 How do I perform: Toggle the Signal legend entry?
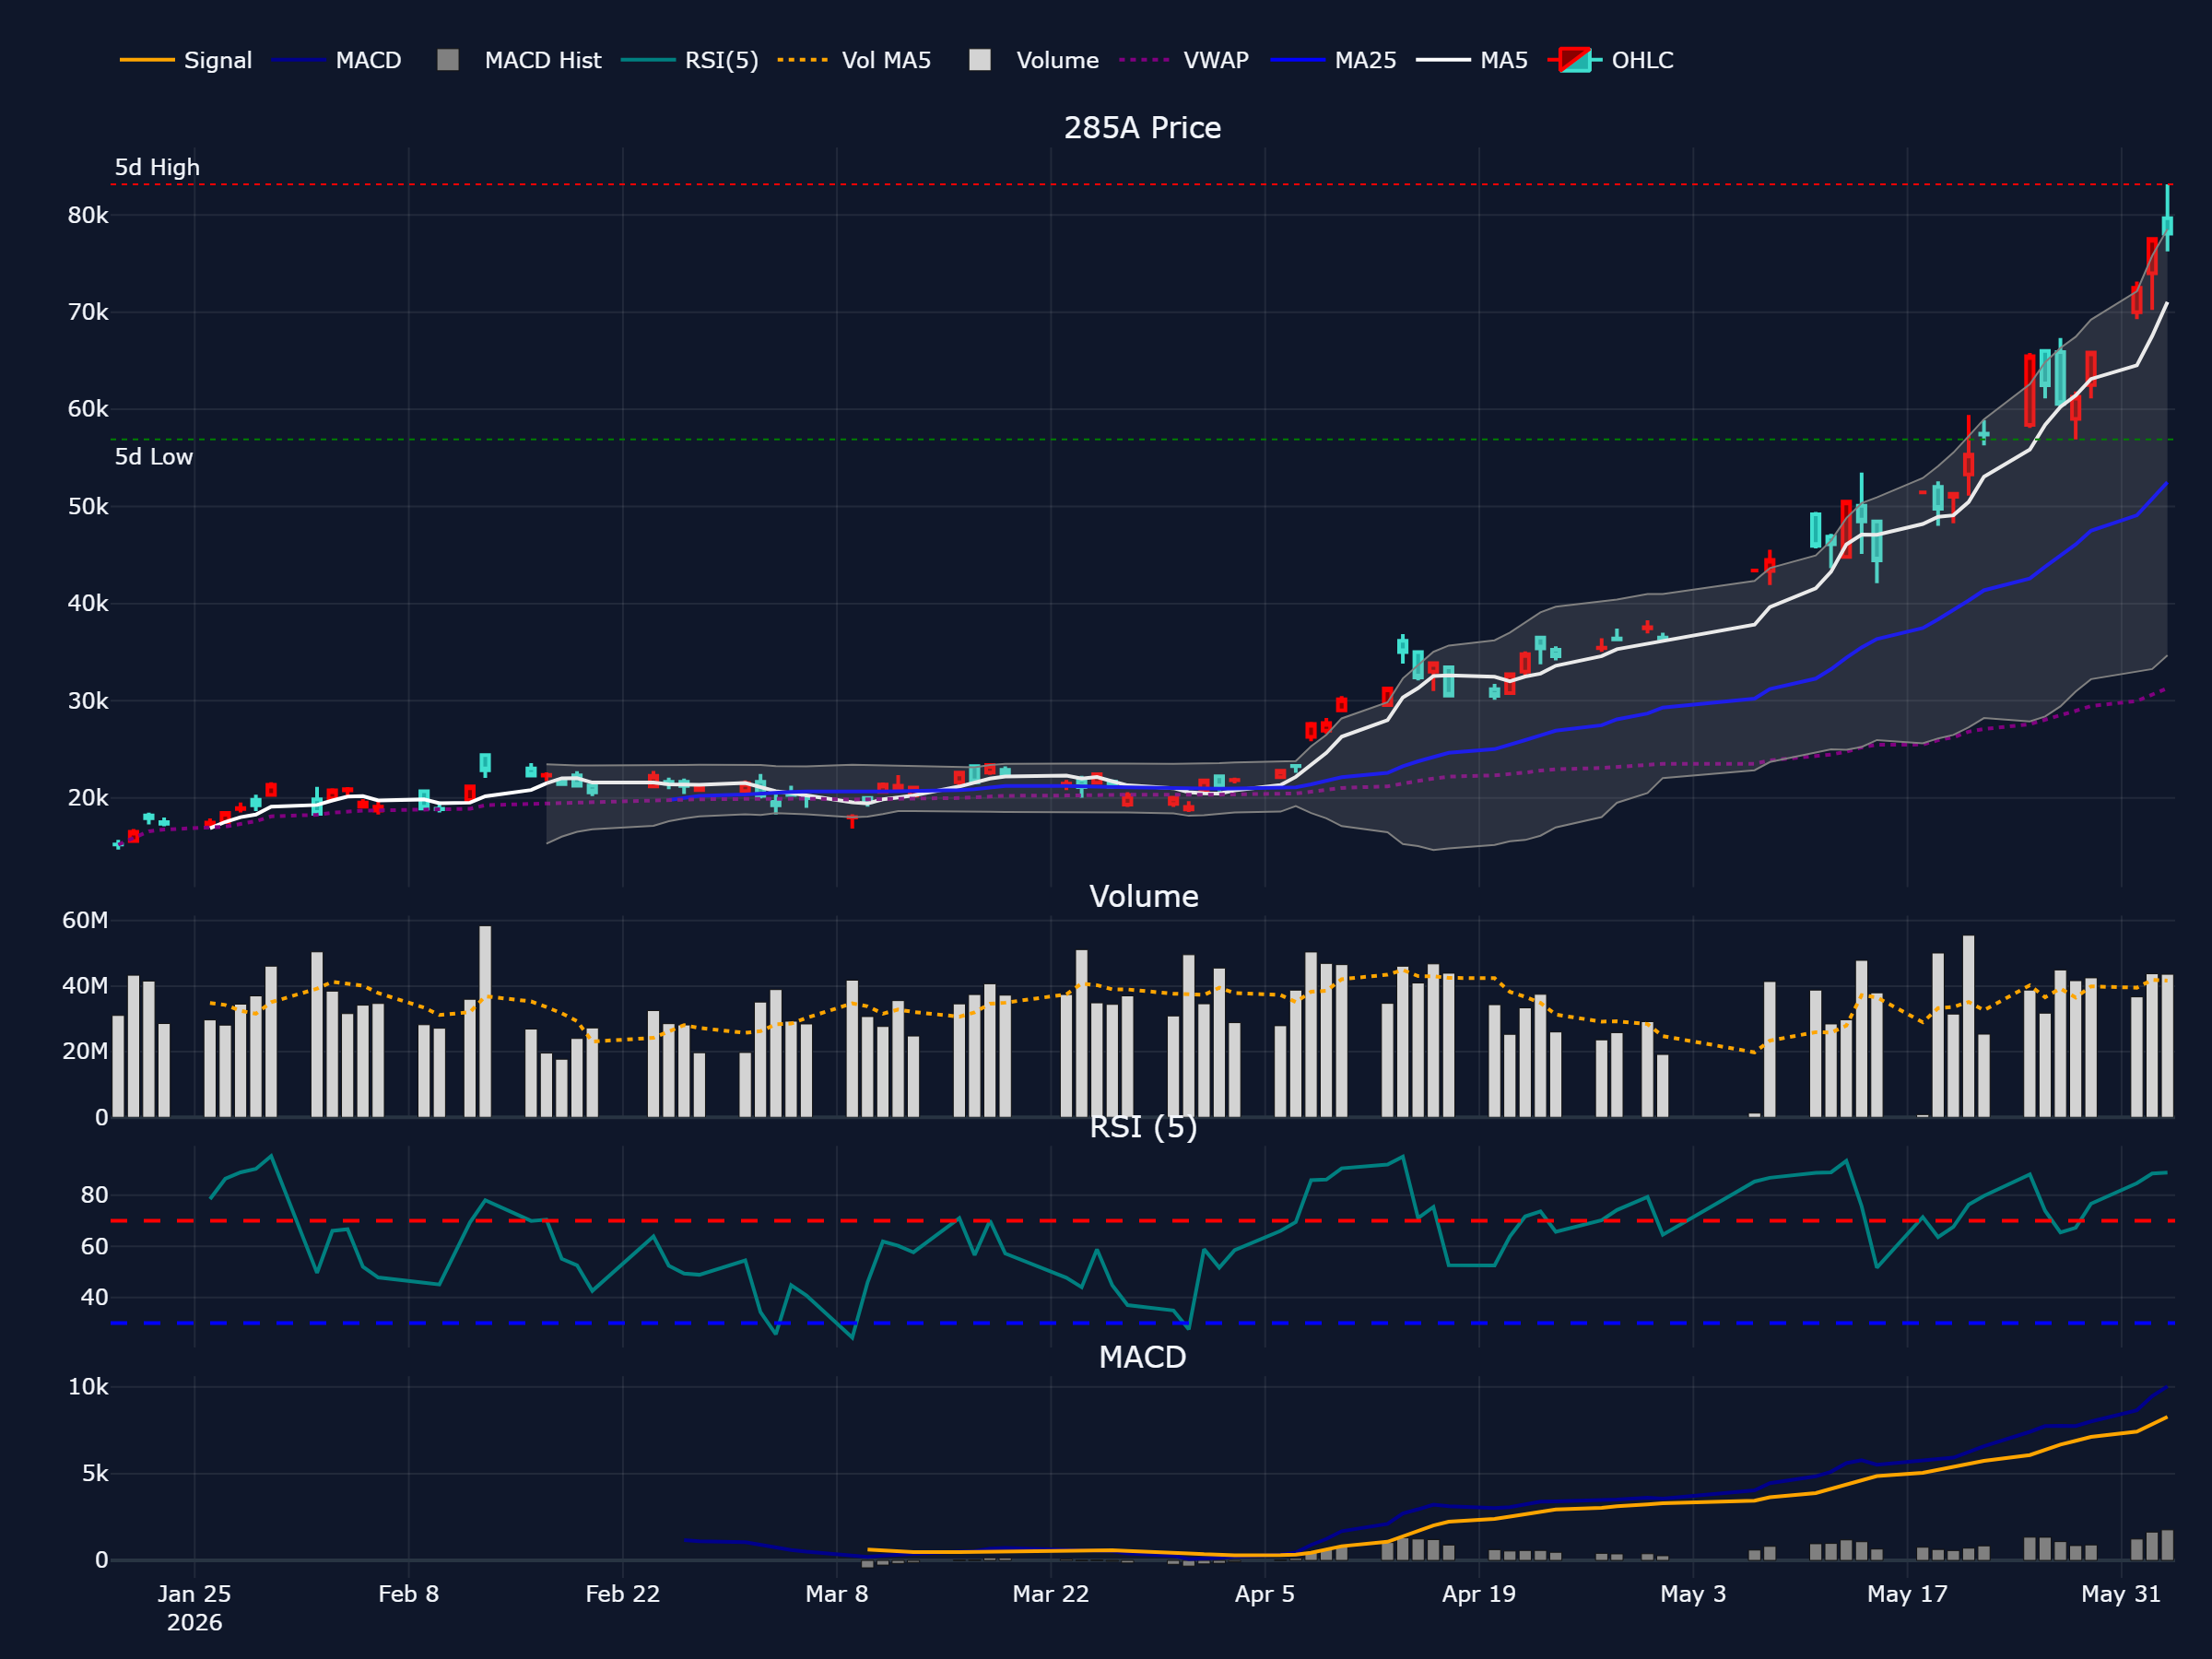(x=186, y=60)
